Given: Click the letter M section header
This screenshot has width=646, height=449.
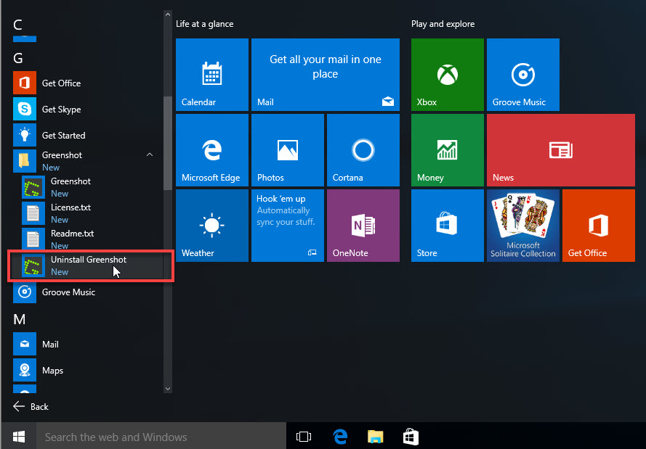Looking at the screenshot, I should point(20,319).
